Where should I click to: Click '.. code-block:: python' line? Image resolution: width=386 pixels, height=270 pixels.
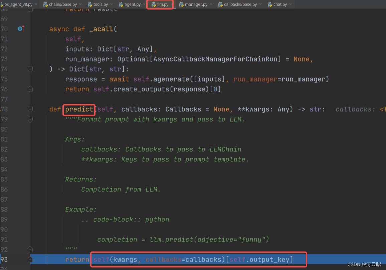(125, 220)
